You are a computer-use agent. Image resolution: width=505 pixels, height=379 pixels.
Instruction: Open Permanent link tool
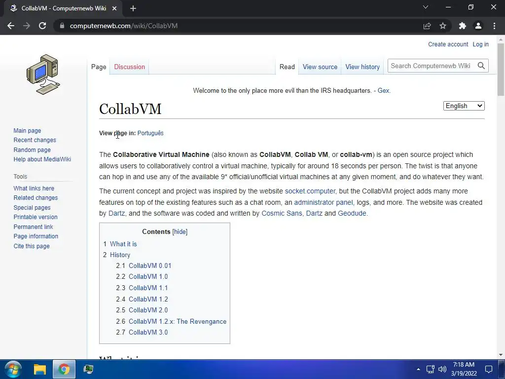click(x=33, y=227)
